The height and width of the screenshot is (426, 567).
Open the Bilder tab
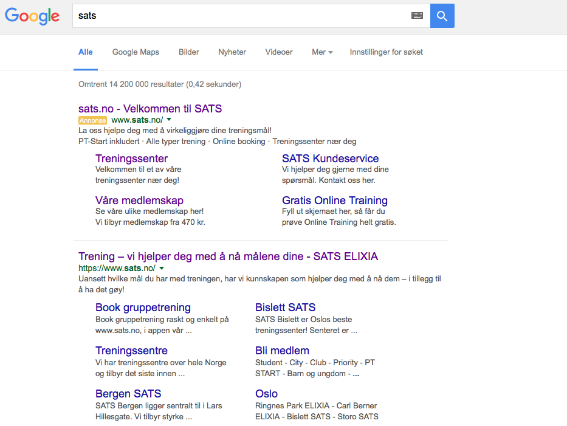tap(189, 52)
